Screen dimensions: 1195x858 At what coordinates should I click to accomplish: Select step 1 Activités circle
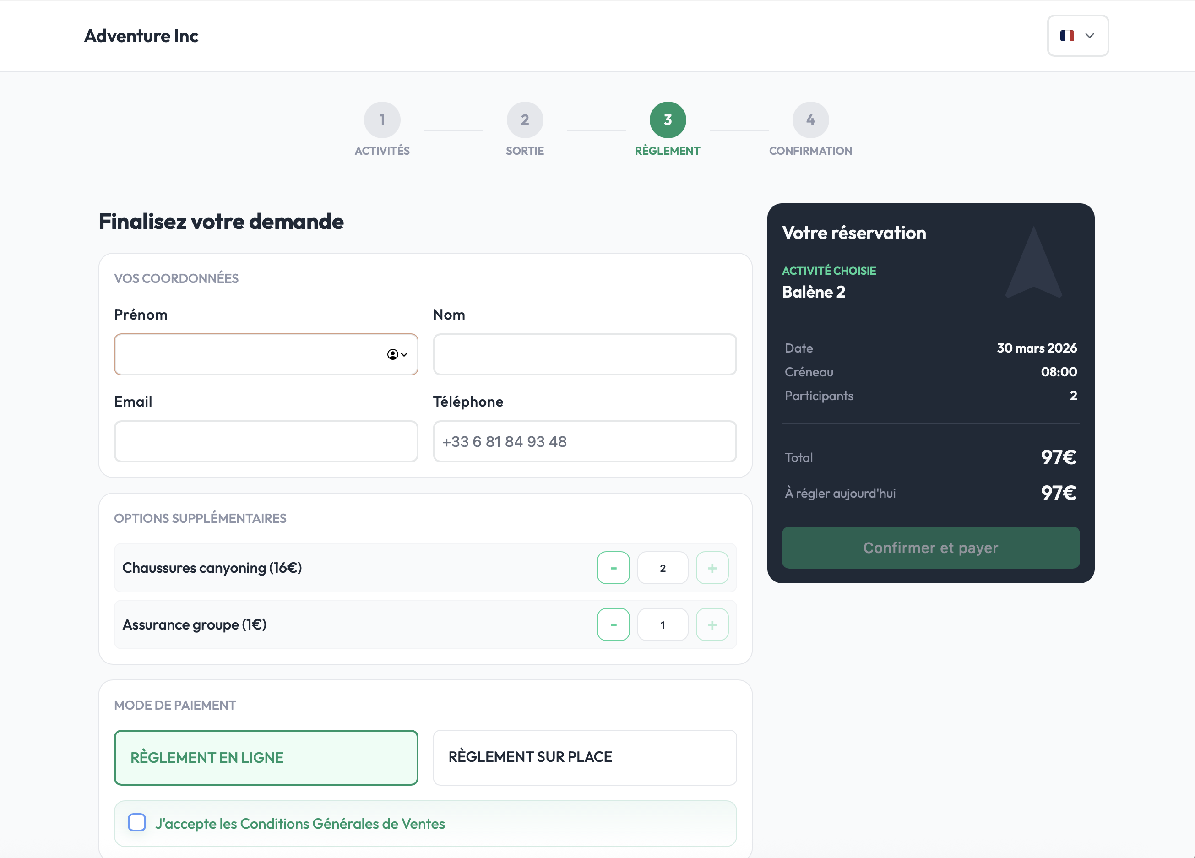[x=382, y=119]
